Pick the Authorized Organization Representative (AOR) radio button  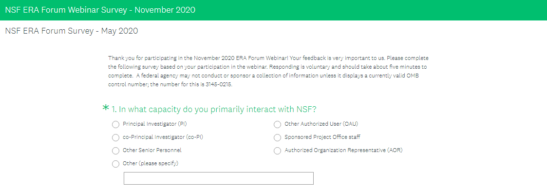[277, 151]
